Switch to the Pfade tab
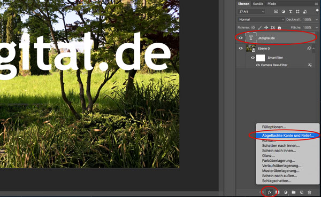The image size is (321, 197). [272, 4]
